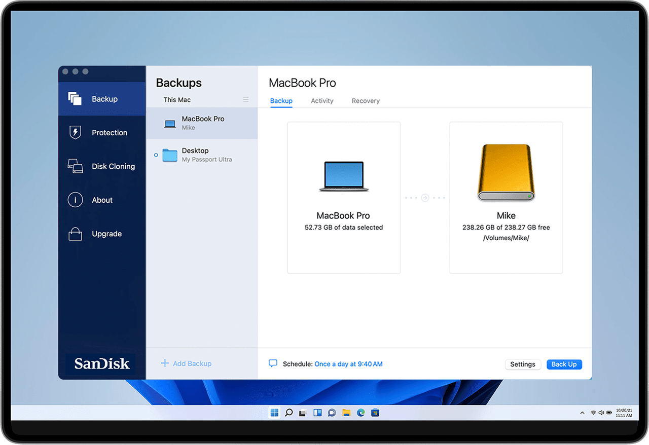Screen dimensions: 649x445
Task: Select the MacBook Pro backup in the list
Action: pos(202,123)
